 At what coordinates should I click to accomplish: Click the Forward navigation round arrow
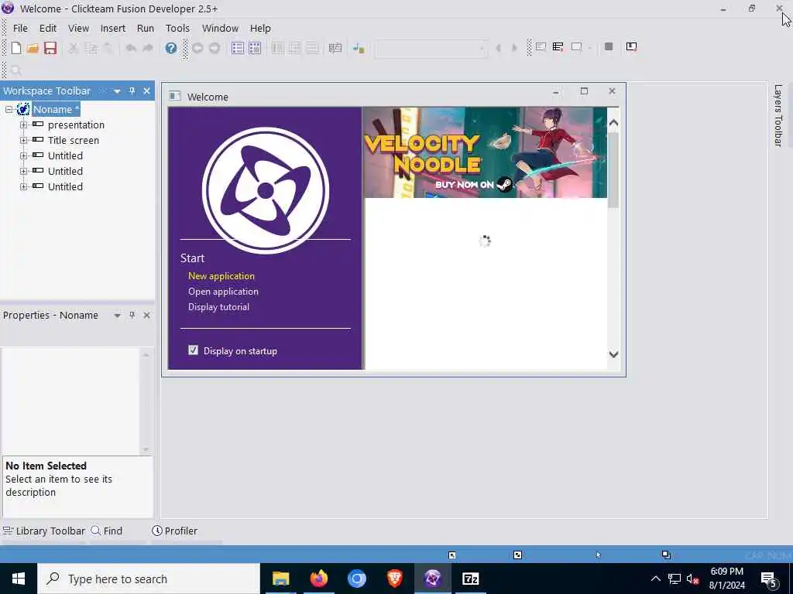pos(215,48)
